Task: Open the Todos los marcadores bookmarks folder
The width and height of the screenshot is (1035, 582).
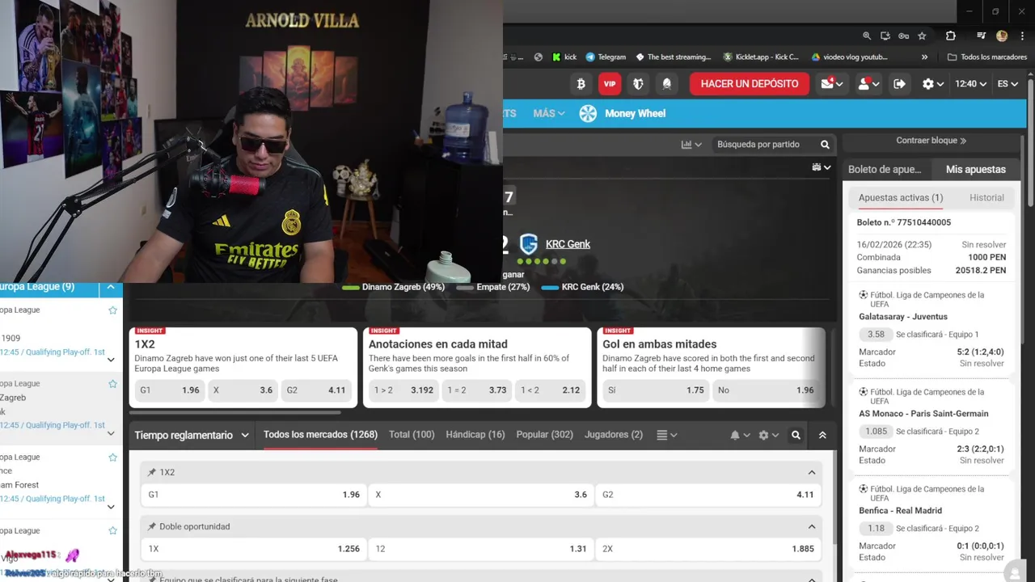Action: pyautogui.click(x=987, y=57)
